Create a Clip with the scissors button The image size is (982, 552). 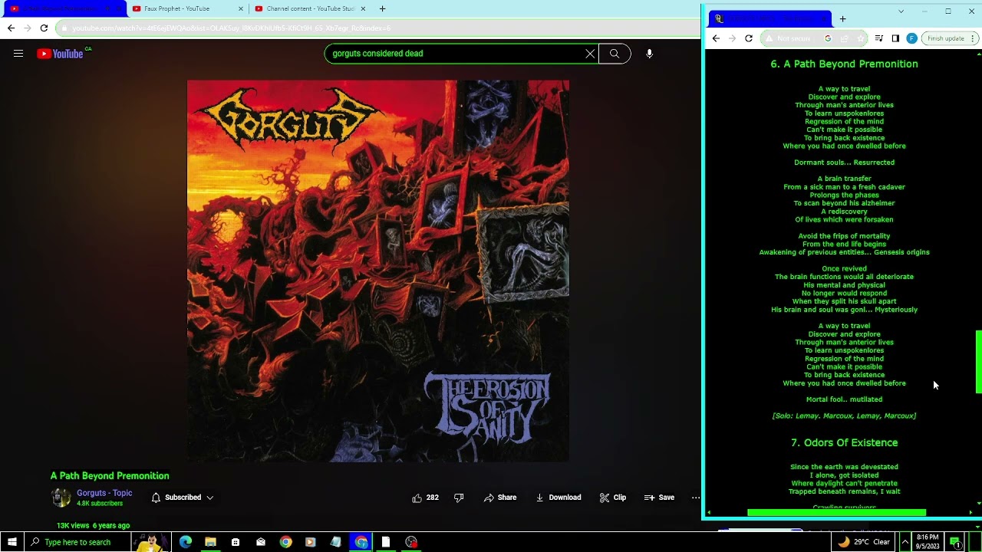click(x=613, y=498)
